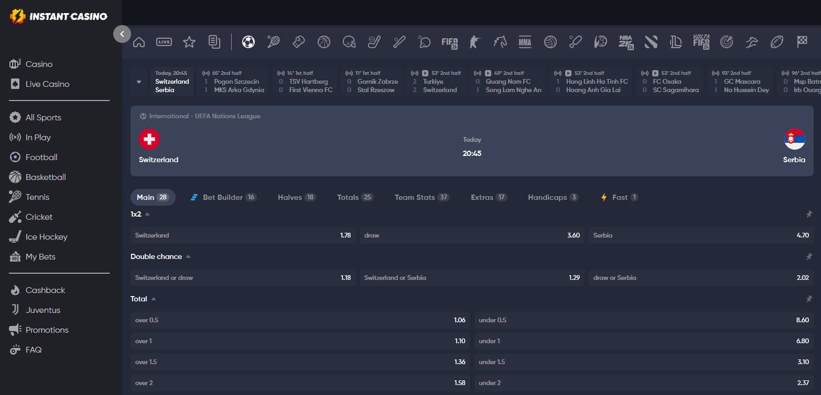Collapse the Total market section
Image resolution: width=821 pixels, height=395 pixels.
[154, 299]
